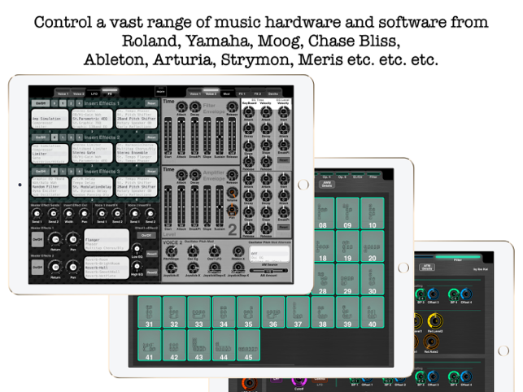Toggle On/Off for Insert Effects 3
The height and width of the screenshot is (392, 523).
pos(41,172)
